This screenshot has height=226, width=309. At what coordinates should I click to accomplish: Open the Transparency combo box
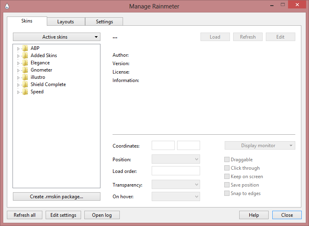pos(176,185)
